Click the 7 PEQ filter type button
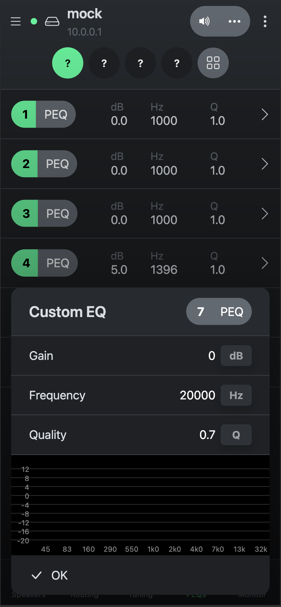This screenshot has height=607, width=281. pos(219,312)
